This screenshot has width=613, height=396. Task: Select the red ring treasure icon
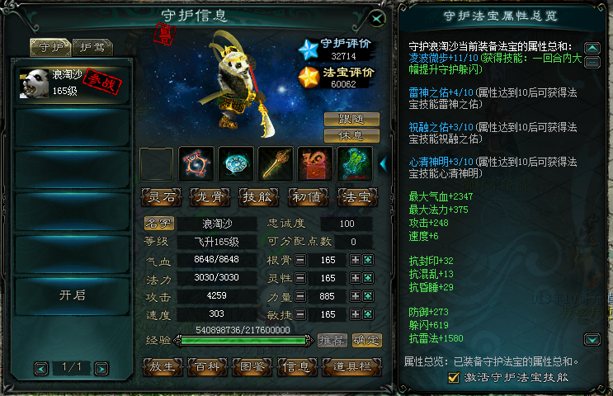(x=196, y=164)
